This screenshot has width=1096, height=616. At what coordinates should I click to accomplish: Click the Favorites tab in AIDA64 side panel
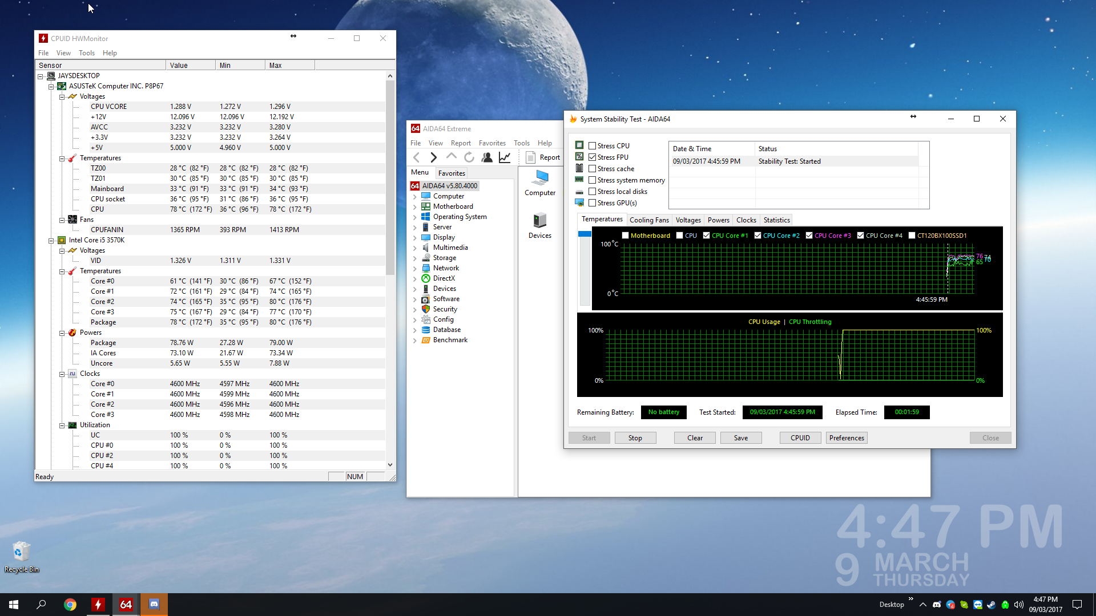(x=452, y=173)
